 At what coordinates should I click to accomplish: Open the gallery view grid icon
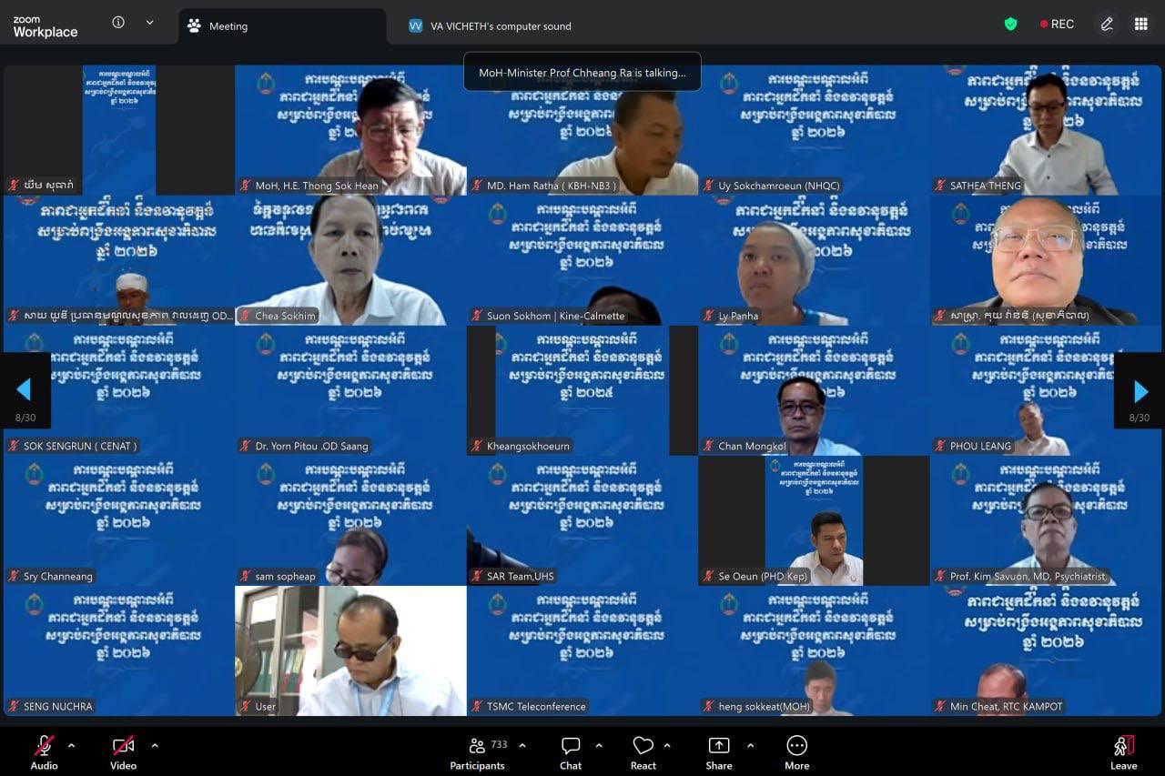pyautogui.click(x=1140, y=25)
